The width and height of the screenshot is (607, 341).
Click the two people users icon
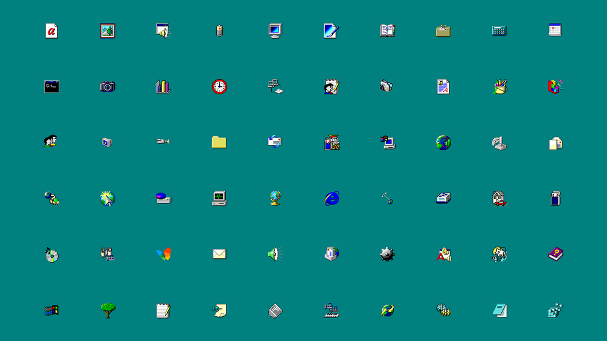pyautogui.click(x=51, y=141)
